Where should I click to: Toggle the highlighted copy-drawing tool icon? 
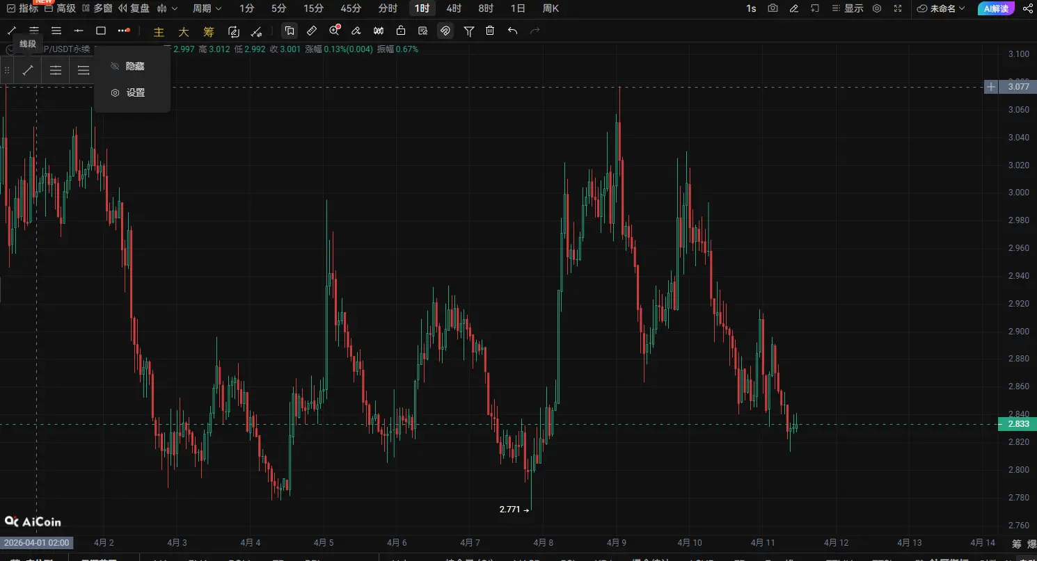pyautogui.click(x=290, y=31)
